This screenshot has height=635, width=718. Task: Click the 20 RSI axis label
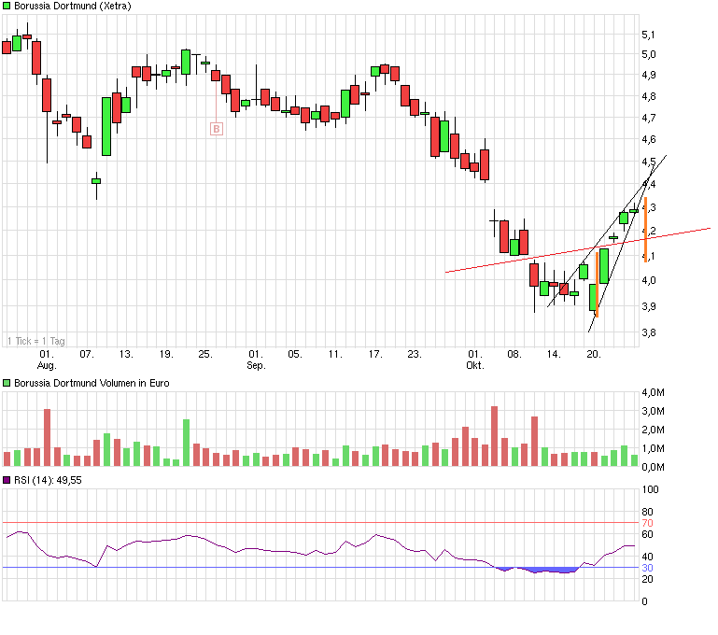(647, 579)
